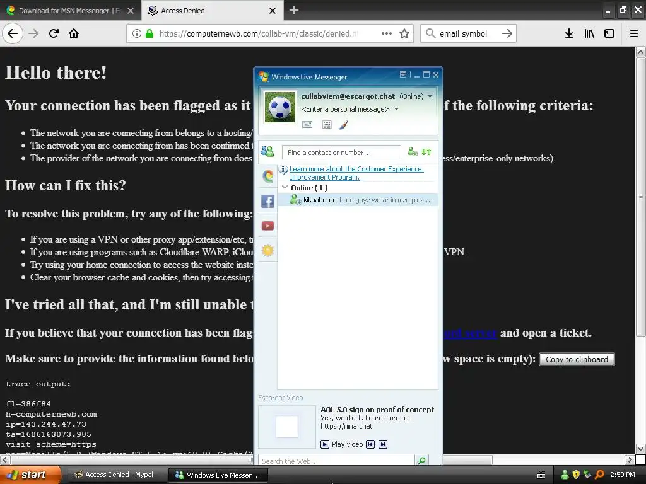Click the browser vertical scrollbar down arrow
Image resolution: width=646 pixels, height=484 pixels.
(x=641, y=449)
